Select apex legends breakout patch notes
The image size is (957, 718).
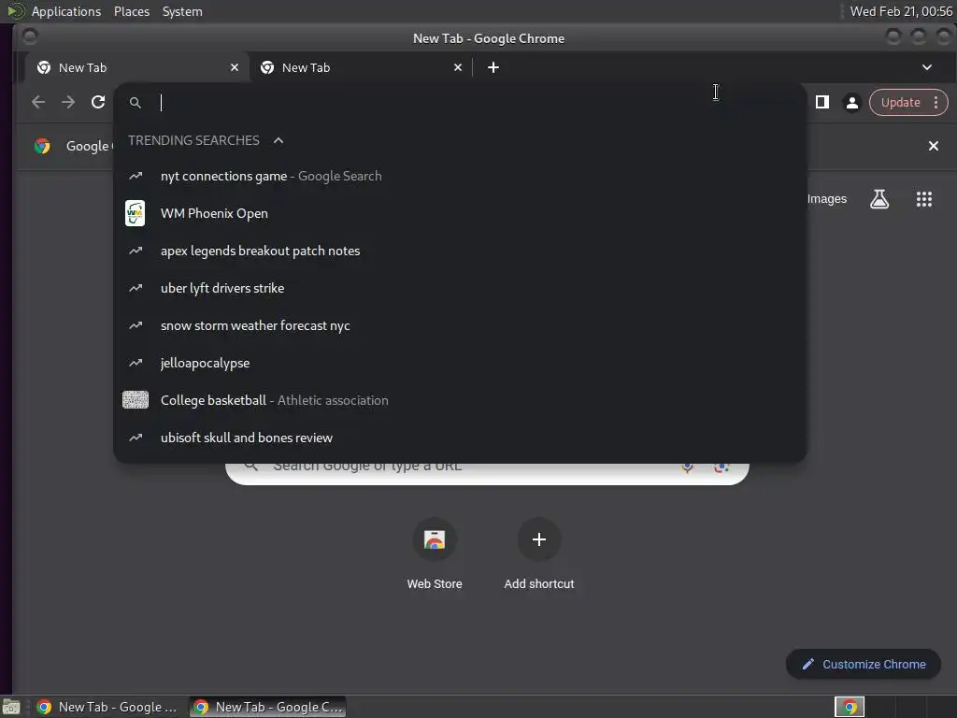click(460, 251)
